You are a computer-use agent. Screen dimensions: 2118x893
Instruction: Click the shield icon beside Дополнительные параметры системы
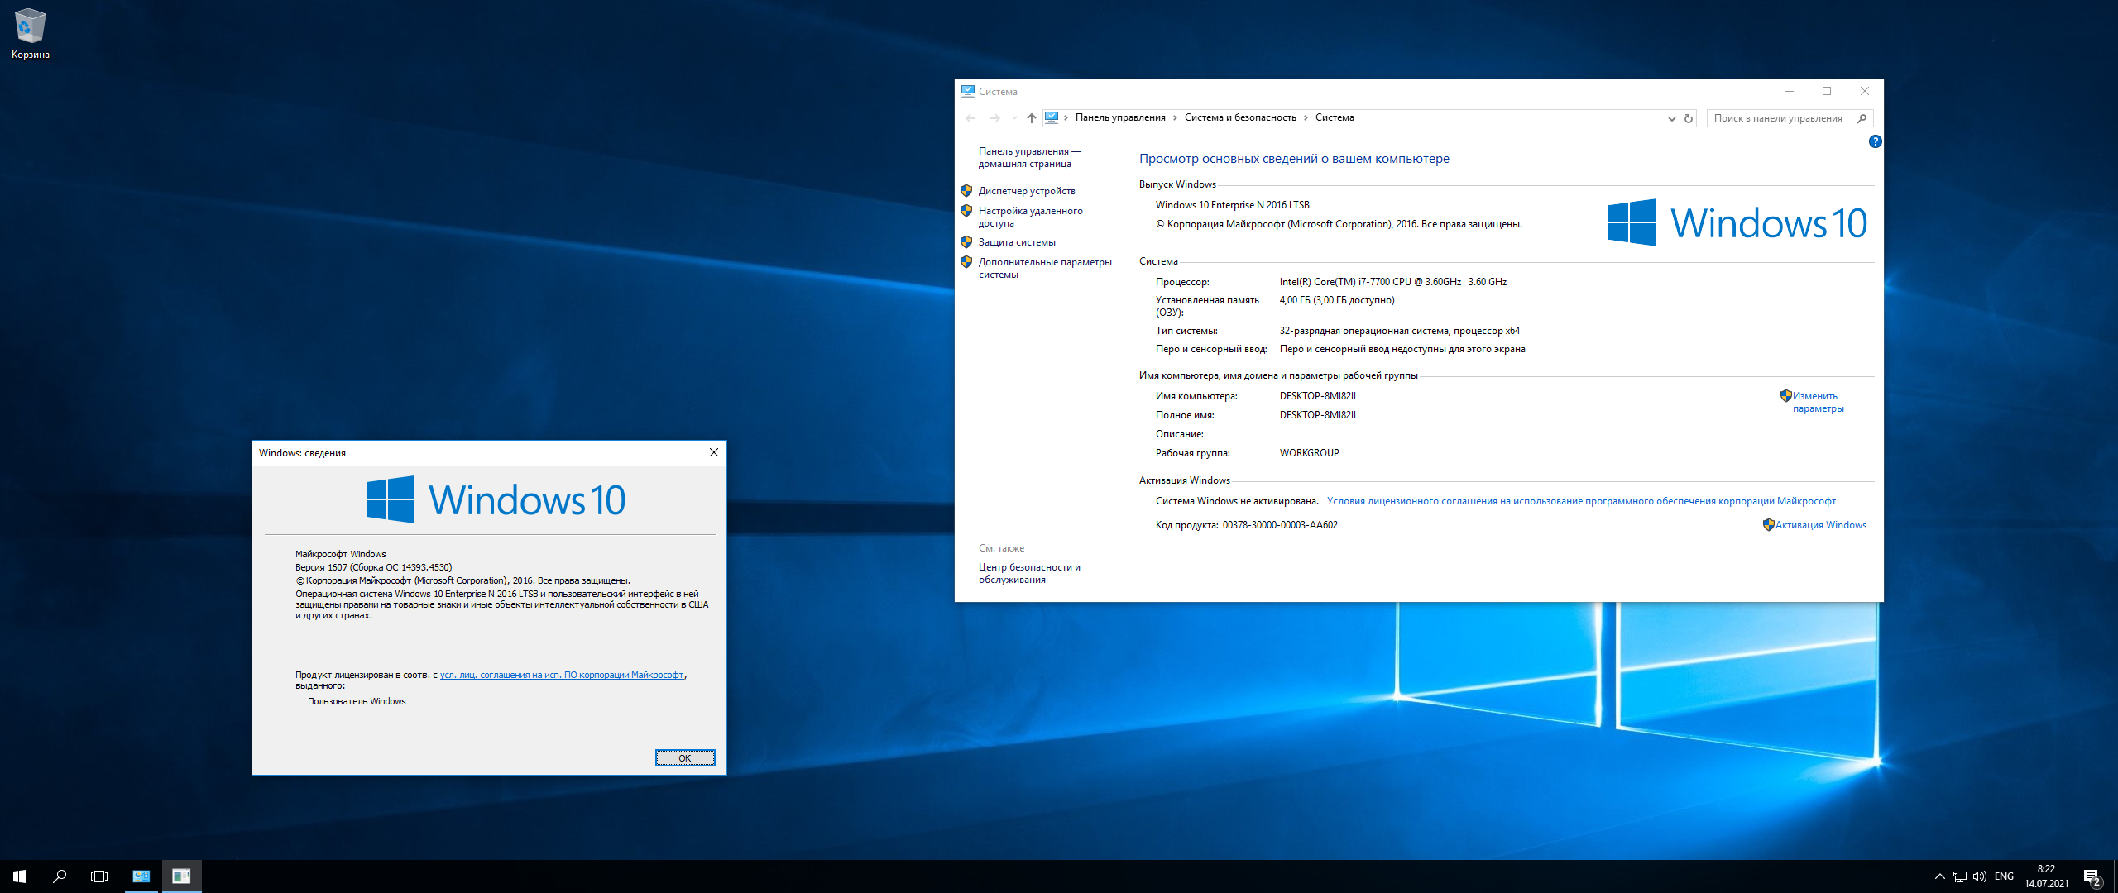pyautogui.click(x=966, y=261)
